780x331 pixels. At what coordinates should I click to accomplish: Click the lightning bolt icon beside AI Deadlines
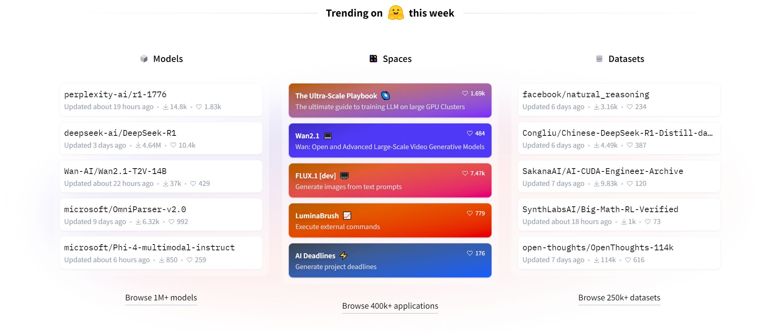pyautogui.click(x=343, y=256)
